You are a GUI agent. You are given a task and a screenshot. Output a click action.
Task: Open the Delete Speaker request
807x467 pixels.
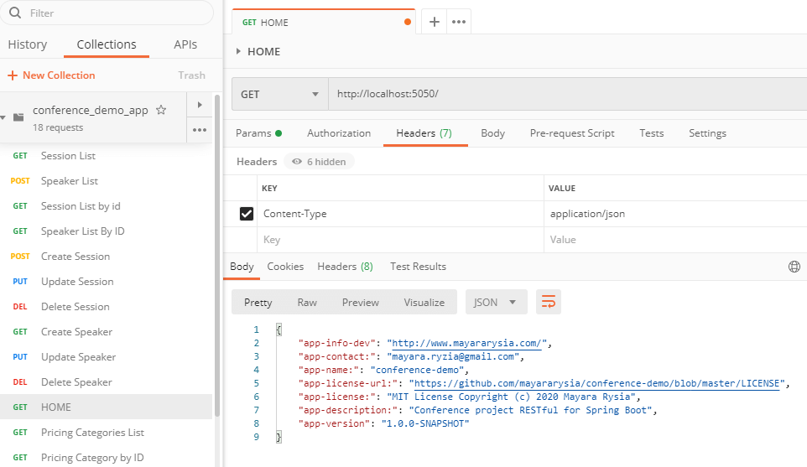[x=106, y=382]
